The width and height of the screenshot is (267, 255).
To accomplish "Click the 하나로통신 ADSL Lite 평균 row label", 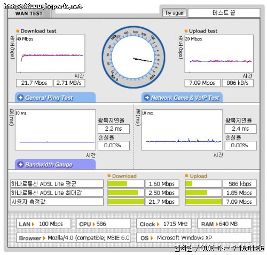I will [x=57, y=184].
